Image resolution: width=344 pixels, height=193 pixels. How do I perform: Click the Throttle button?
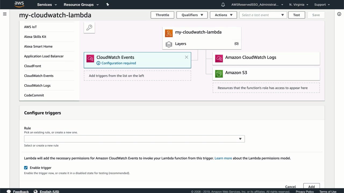pos(162,15)
